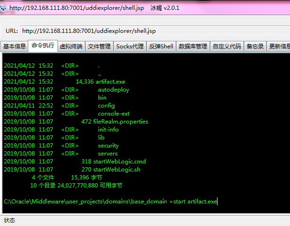Click the 'artifact.exe' file entry
Screen dimensions: 290x226
[110, 82]
